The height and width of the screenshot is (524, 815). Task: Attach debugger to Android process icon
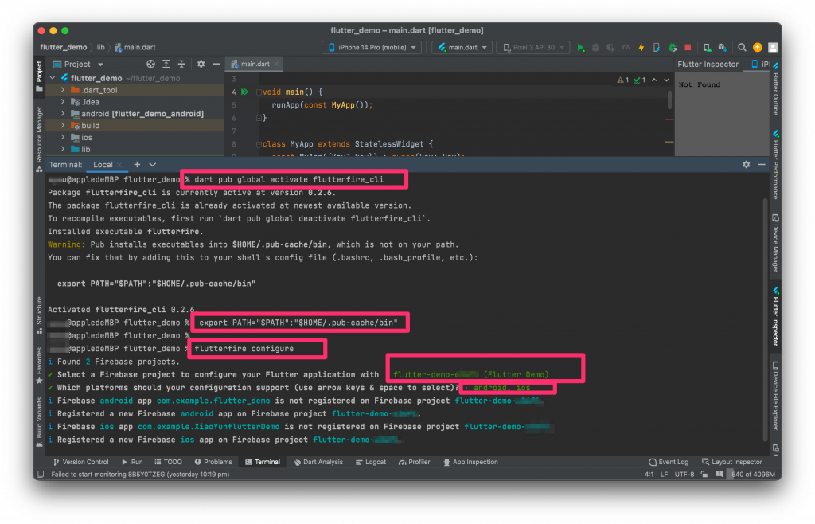[x=673, y=47]
